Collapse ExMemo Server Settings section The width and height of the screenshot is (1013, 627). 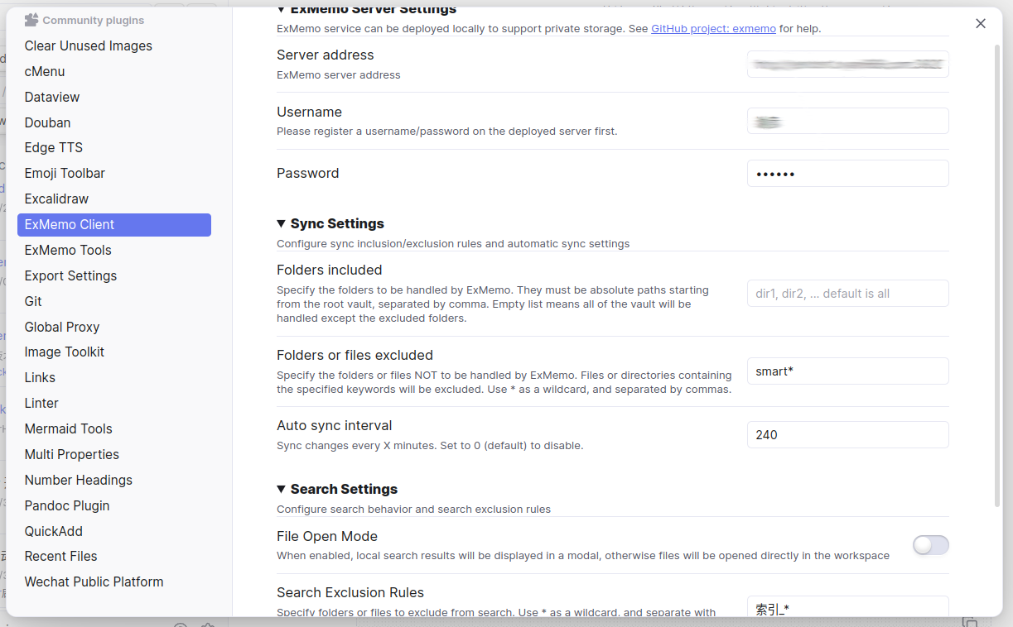coord(282,9)
